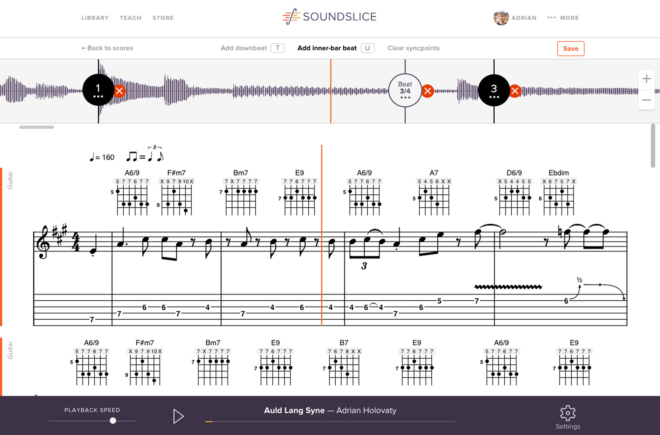The image size is (660, 435).
Task: Click the first Guitar track label
Action: click(10, 180)
